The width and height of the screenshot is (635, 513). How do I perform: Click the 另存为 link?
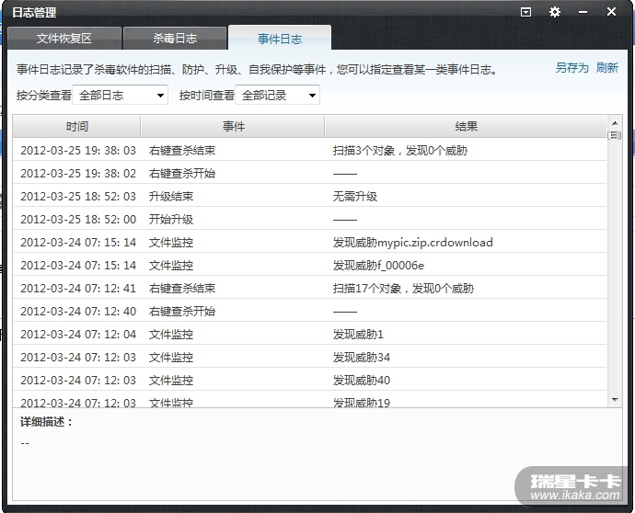pyautogui.click(x=571, y=67)
